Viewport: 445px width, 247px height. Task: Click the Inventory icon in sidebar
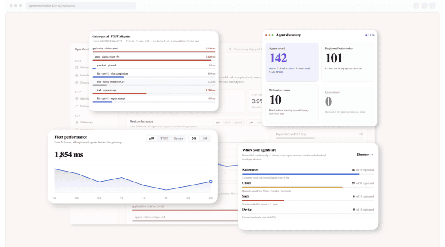76,75
